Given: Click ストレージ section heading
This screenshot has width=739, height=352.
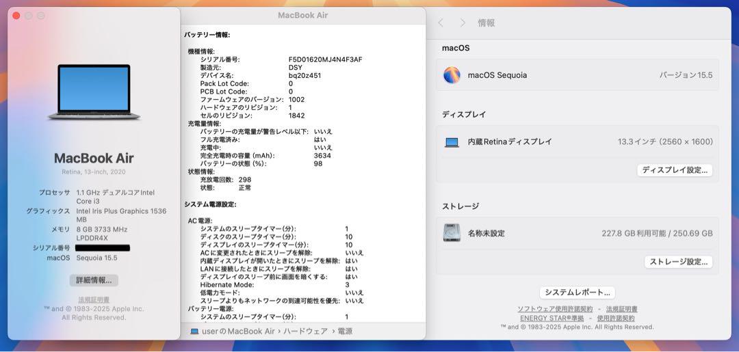Looking at the screenshot, I should [461, 206].
